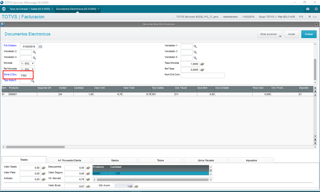Switch to Tipos de Entrada Y Salida tab
Viewport: 320px width, 192px height.
[29, 9]
